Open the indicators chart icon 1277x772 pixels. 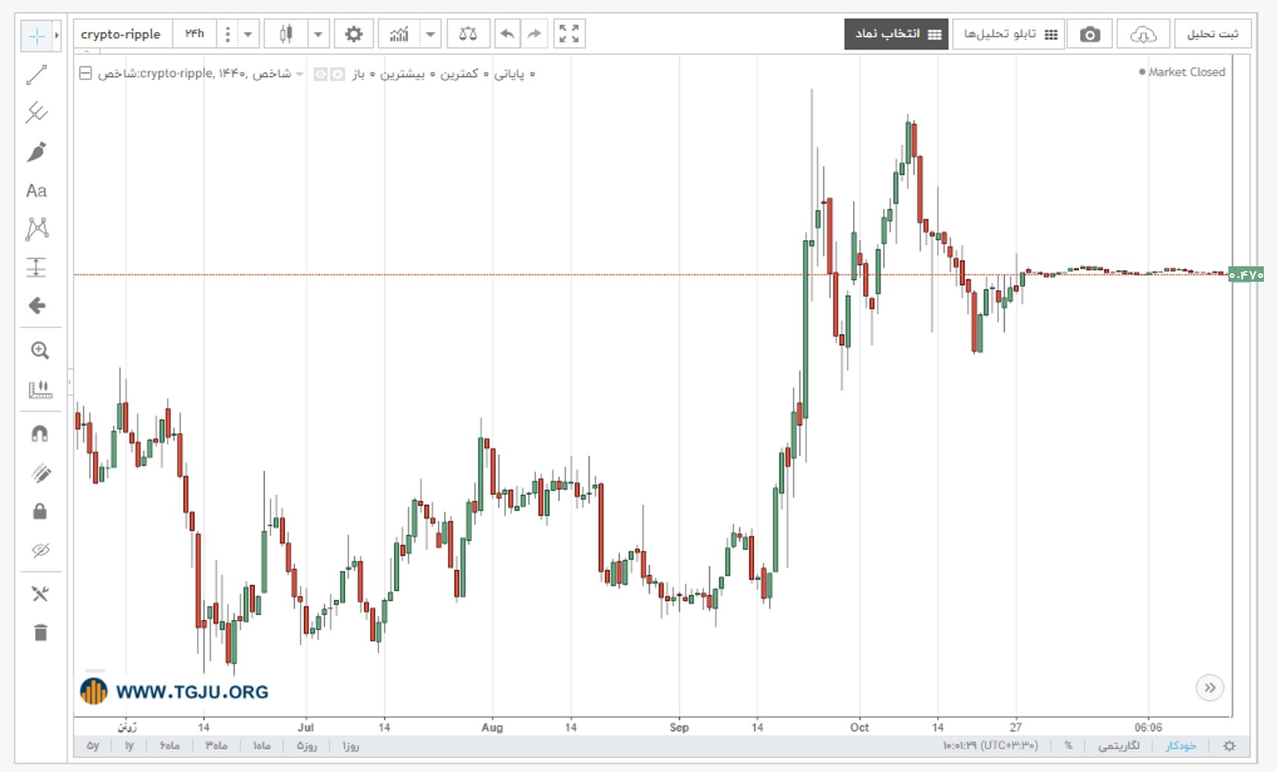[399, 34]
